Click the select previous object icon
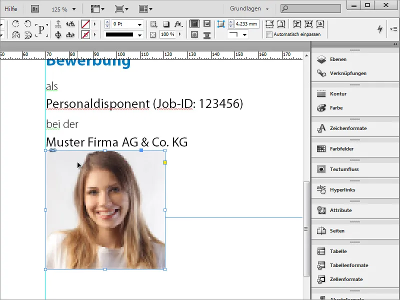Screen dimensions: 400x300 pyautogui.click(x=70, y=24)
